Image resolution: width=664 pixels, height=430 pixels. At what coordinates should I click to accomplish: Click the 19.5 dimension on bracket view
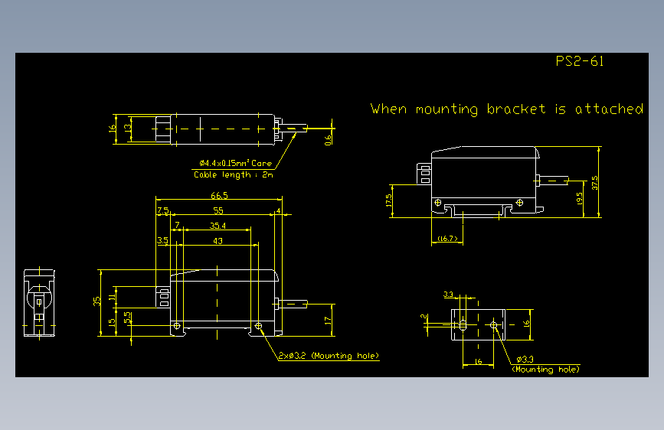[x=580, y=198]
